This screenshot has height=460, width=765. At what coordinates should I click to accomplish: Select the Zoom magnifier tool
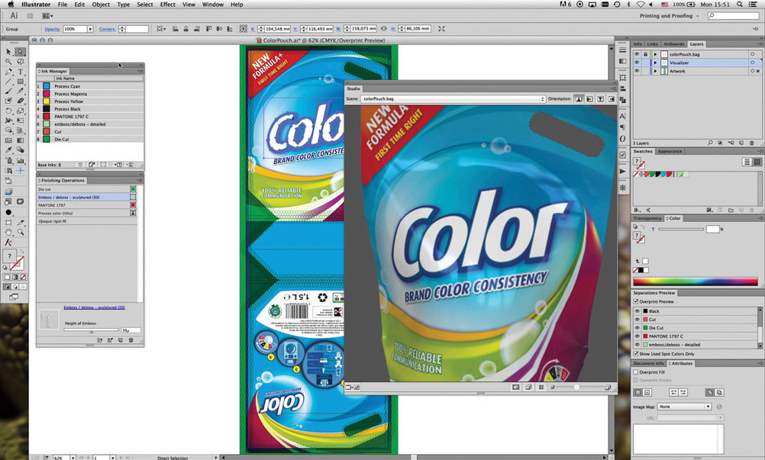tap(20, 233)
